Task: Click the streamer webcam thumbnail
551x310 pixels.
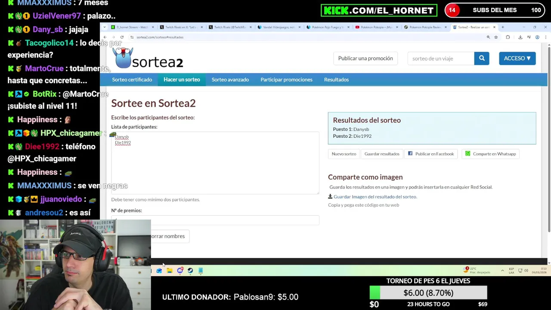Action: click(75, 265)
